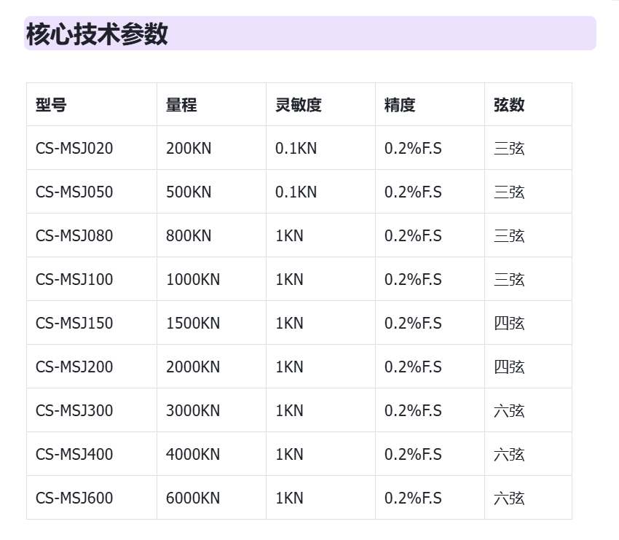Screen dimensions: 619x540
Task: Click the 弦数 column header
Action: coord(509,105)
